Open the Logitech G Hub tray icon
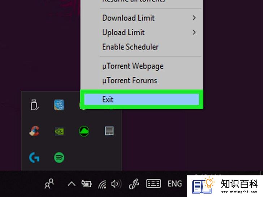Image resolution: width=263 pixels, height=197 pixels. (x=34, y=157)
